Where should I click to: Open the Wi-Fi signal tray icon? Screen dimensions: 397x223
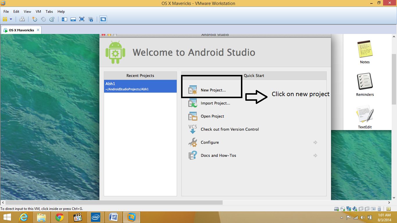(x=356, y=217)
